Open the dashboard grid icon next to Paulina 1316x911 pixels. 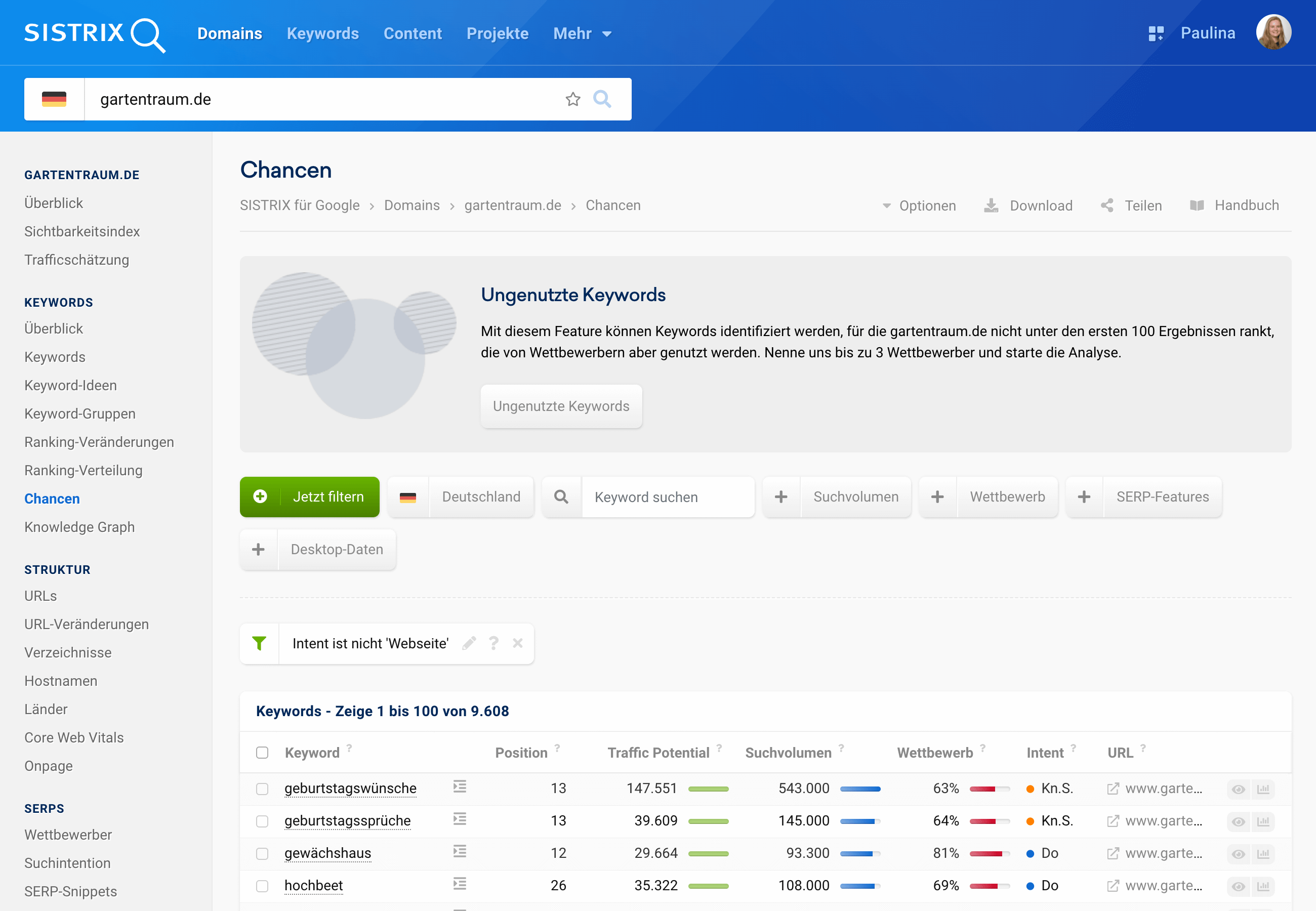1156,34
